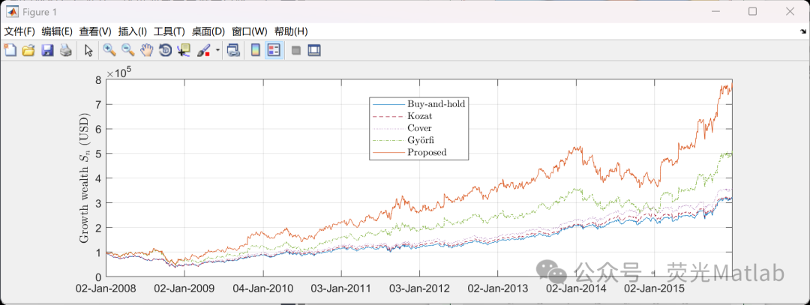Minimize the Figure 1 window
This screenshot has height=305, width=810.
point(715,11)
